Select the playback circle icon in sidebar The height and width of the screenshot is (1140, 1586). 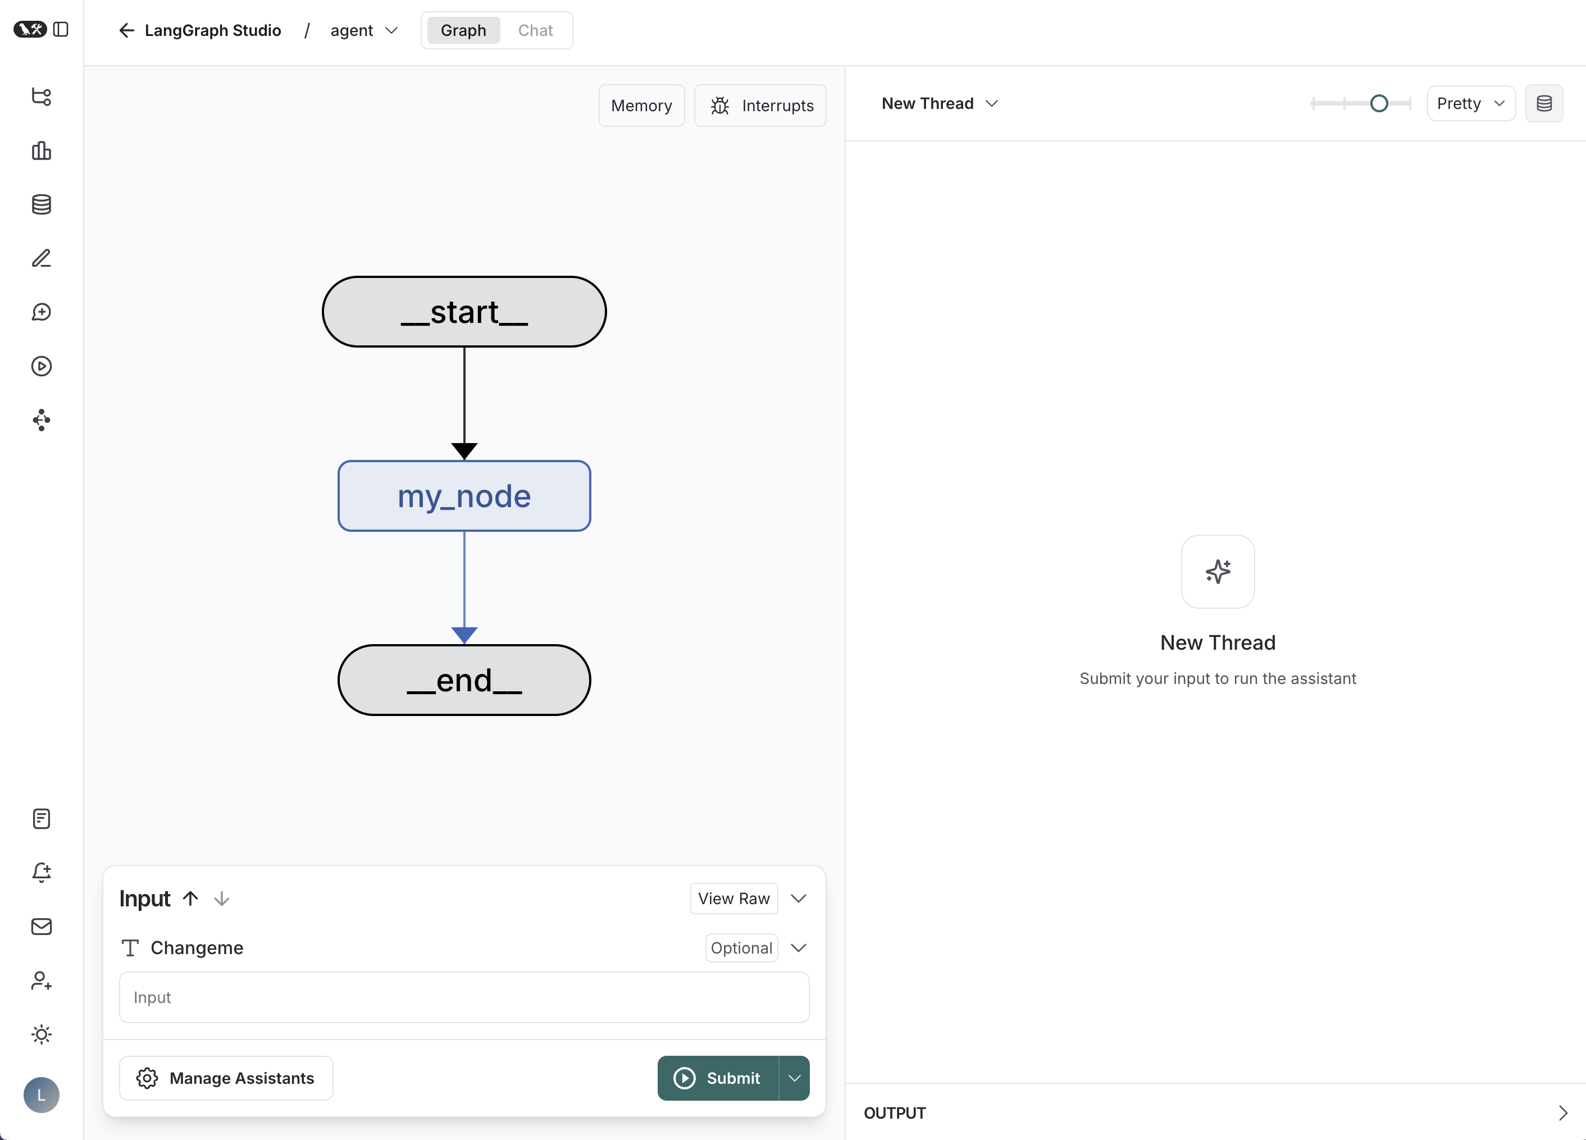tap(41, 366)
